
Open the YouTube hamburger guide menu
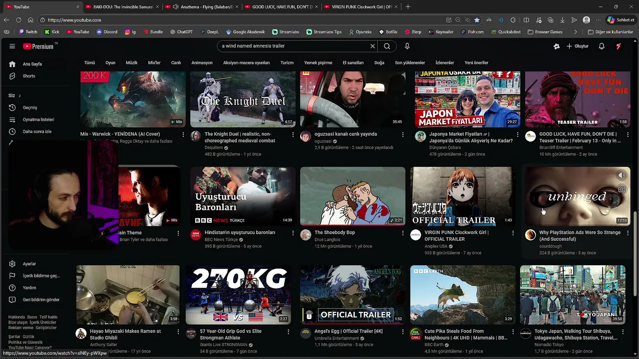(12, 46)
